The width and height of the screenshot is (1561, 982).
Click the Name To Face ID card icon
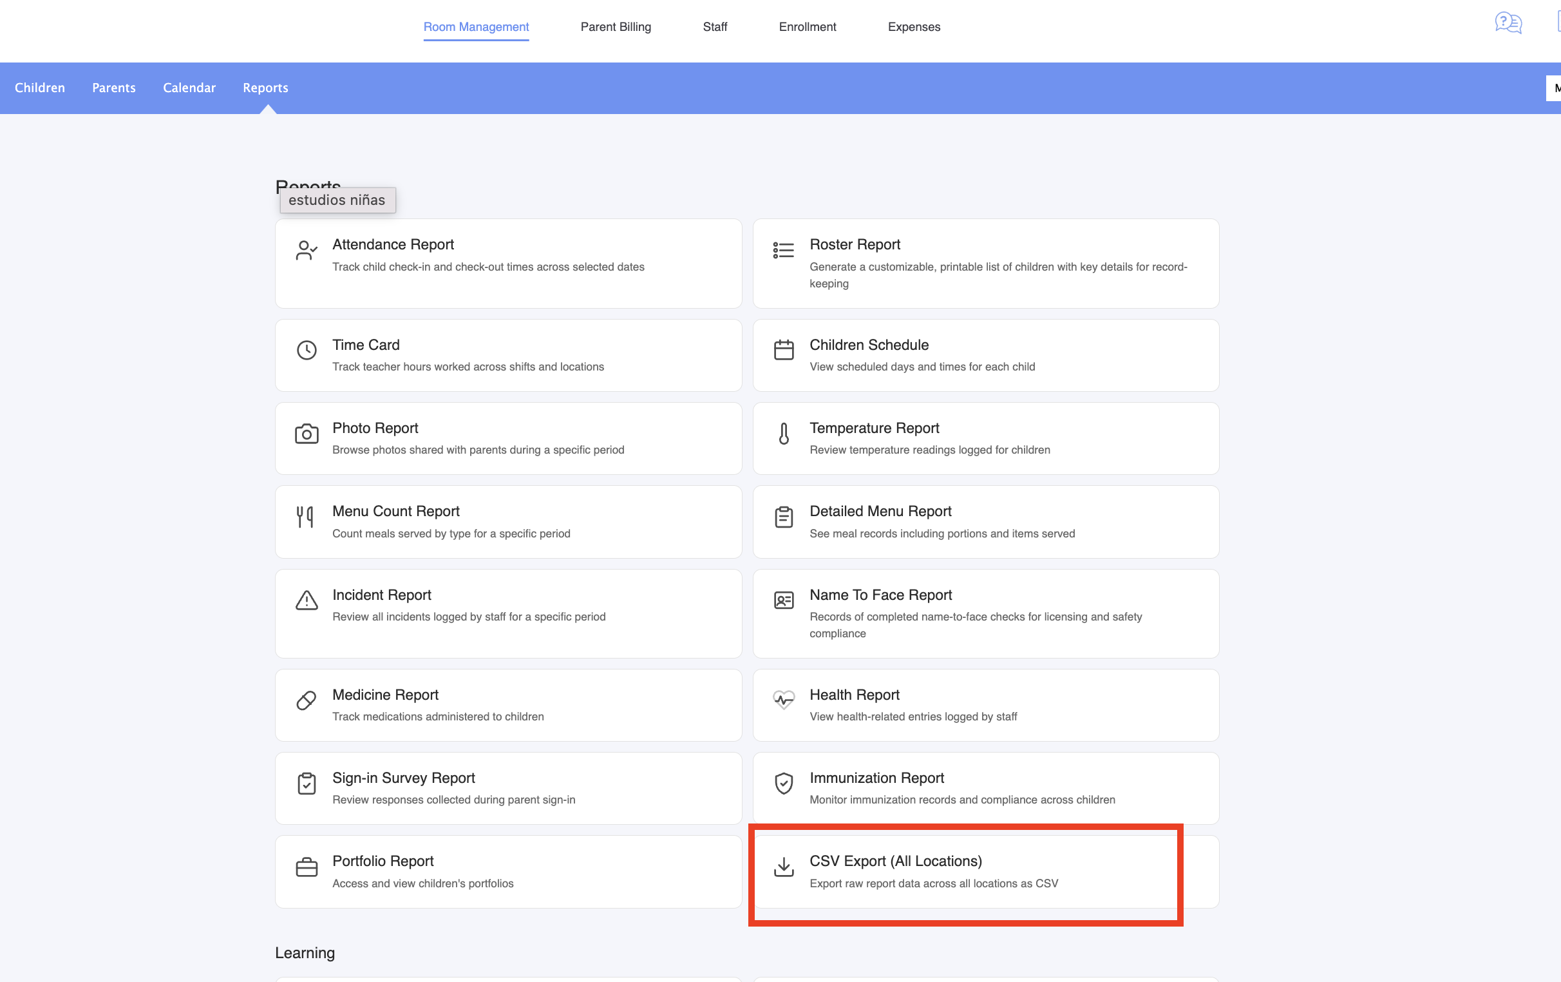pos(783,600)
